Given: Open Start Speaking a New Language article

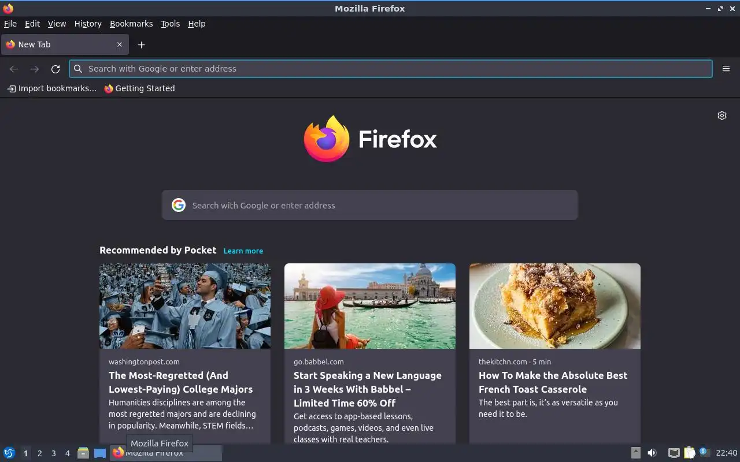Looking at the screenshot, I should point(367,389).
